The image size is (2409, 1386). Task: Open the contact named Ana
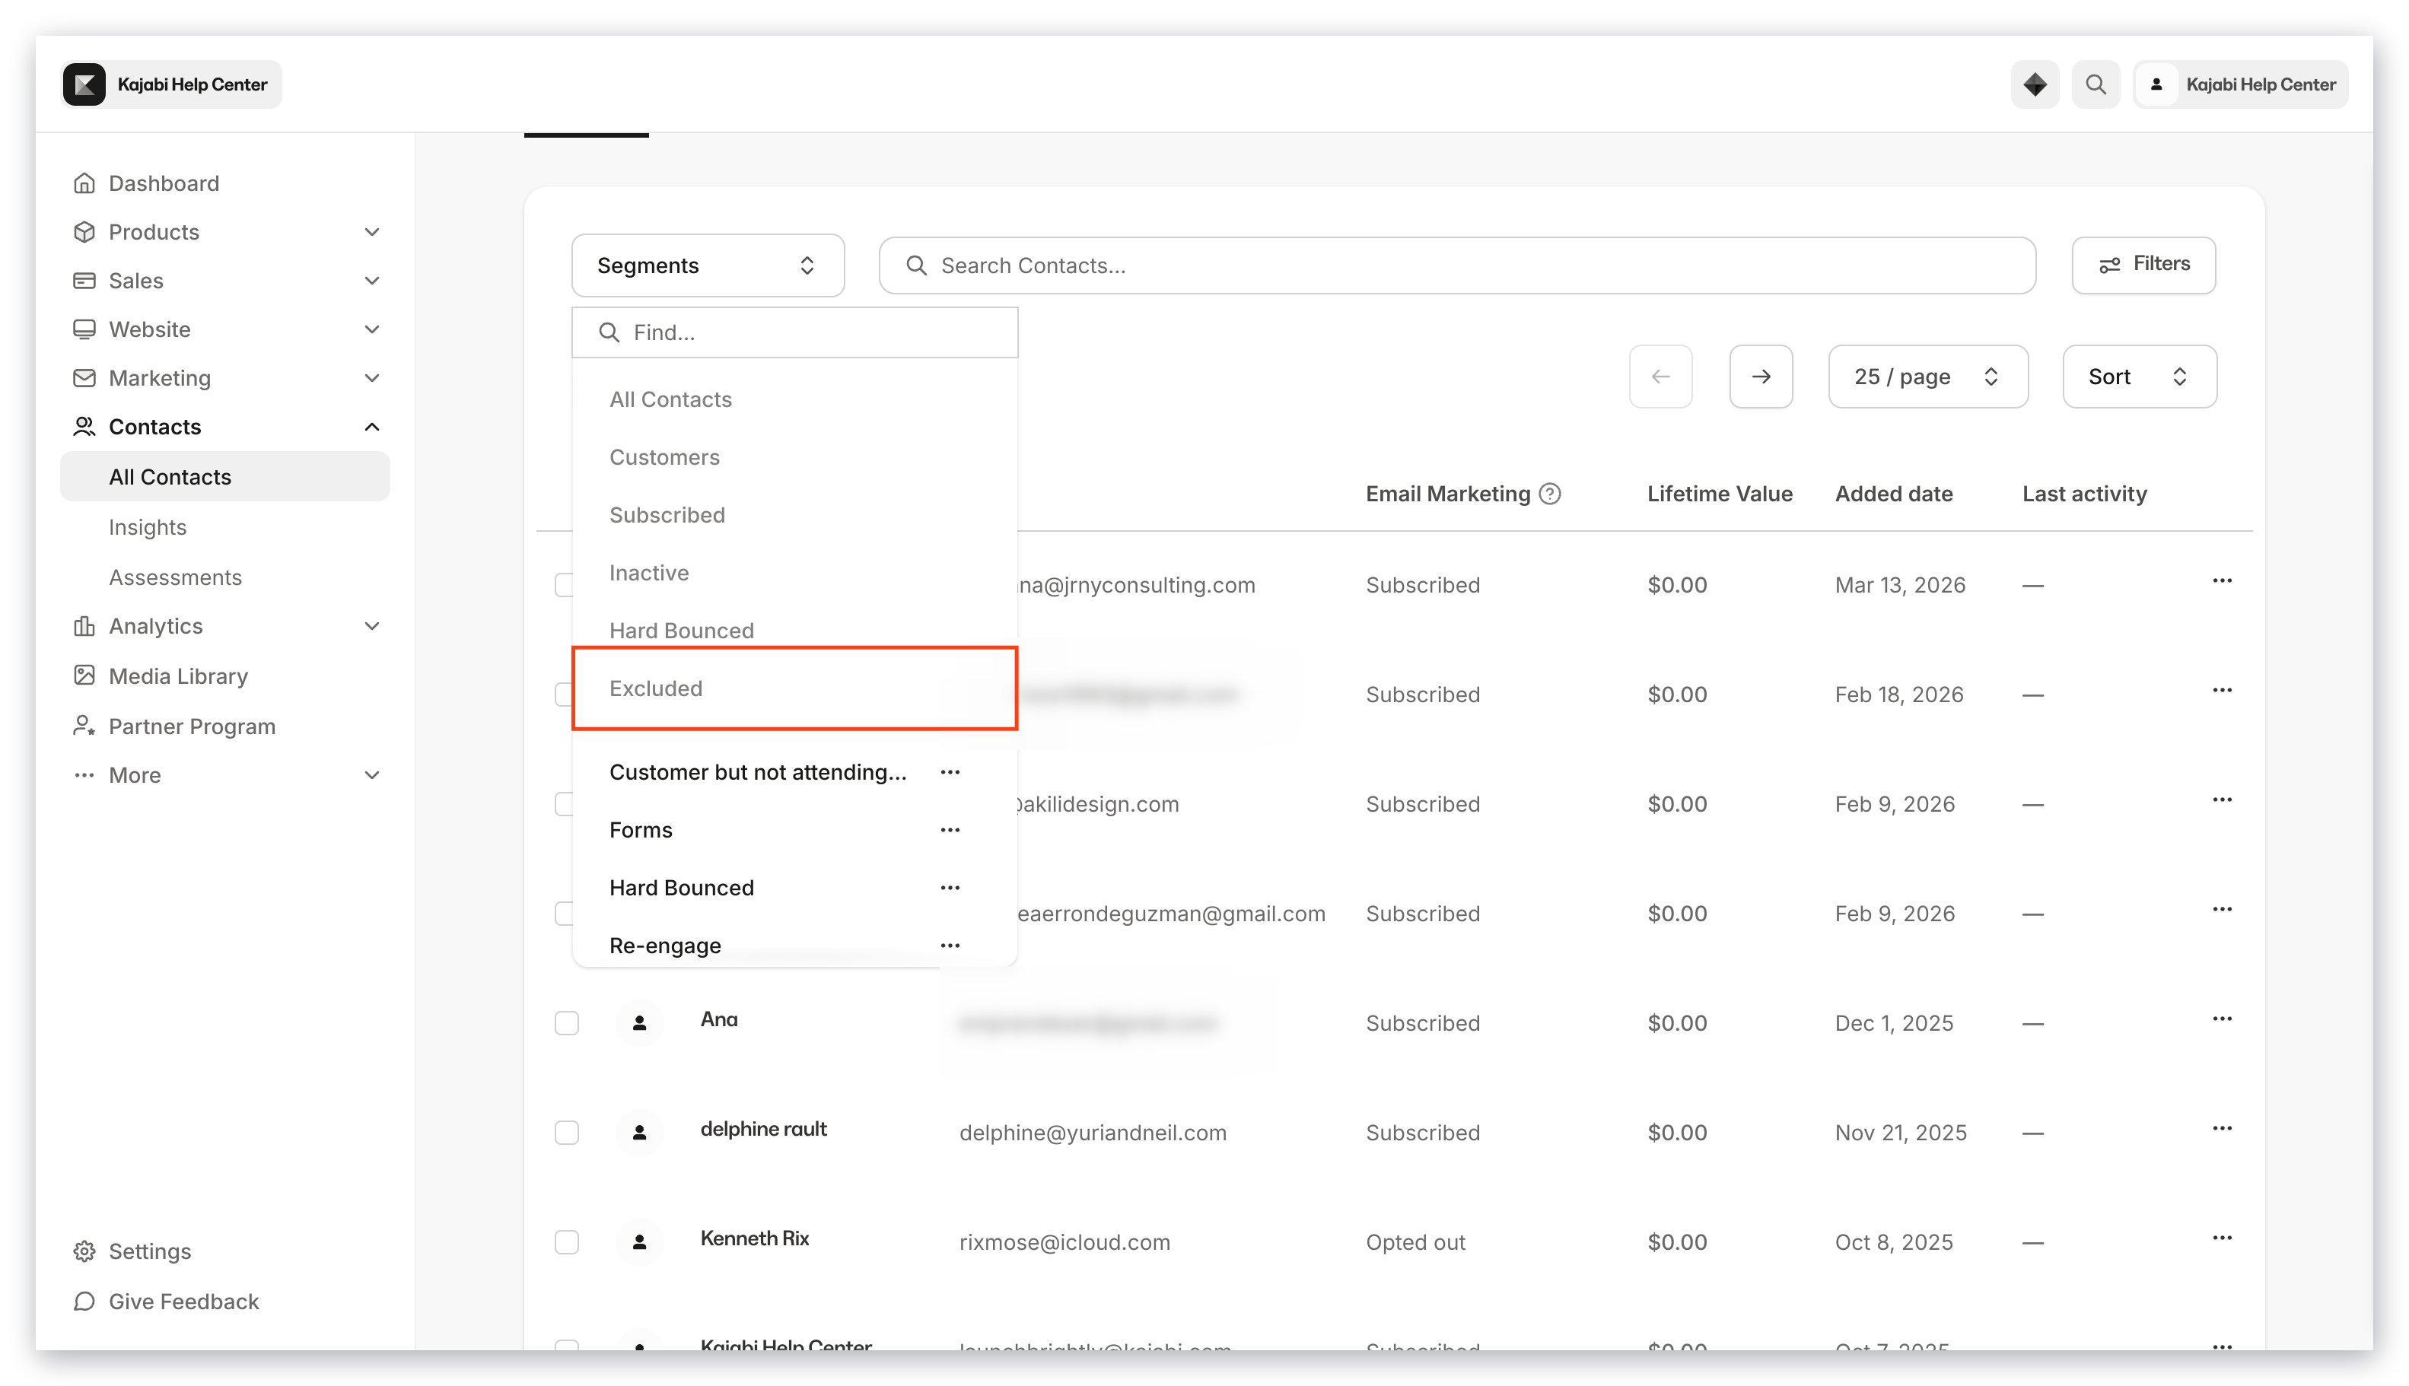click(719, 1019)
